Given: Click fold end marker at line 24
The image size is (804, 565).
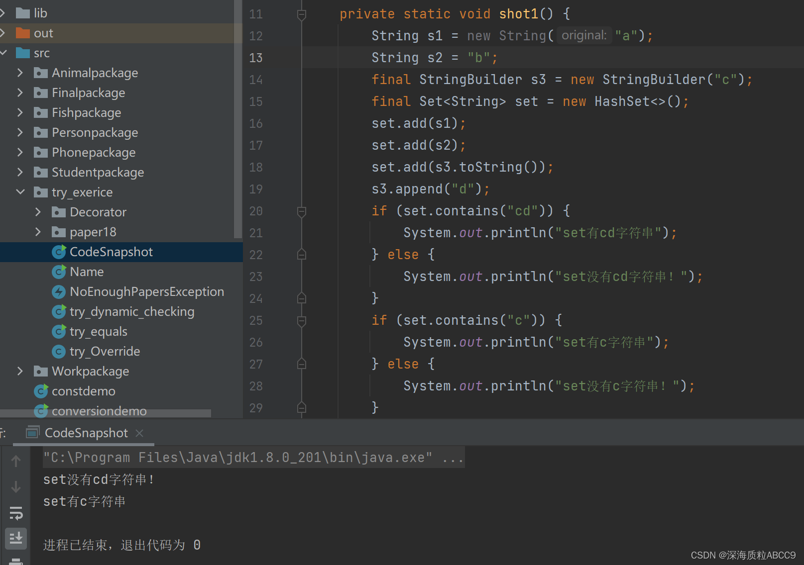Looking at the screenshot, I should pos(301,298).
